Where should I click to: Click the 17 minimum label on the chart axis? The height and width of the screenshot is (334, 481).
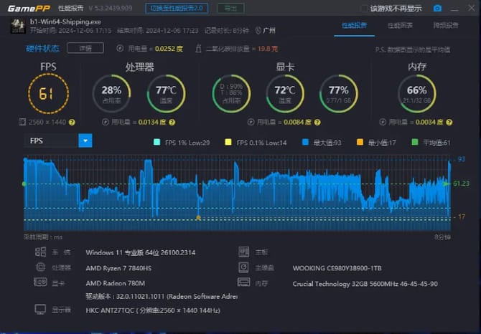coord(462,216)
